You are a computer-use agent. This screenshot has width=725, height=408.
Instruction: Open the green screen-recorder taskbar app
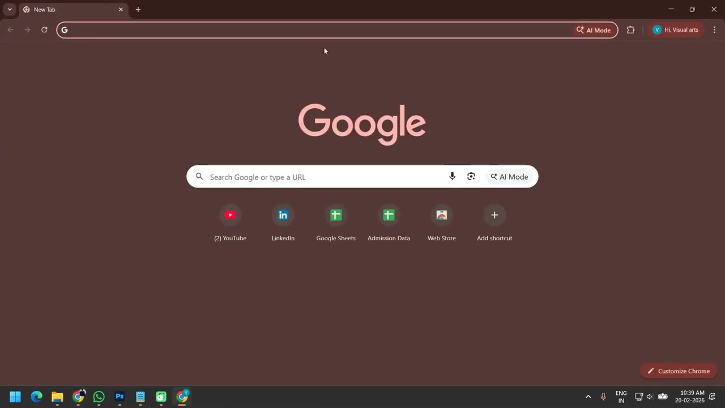(x=161, y=397)
